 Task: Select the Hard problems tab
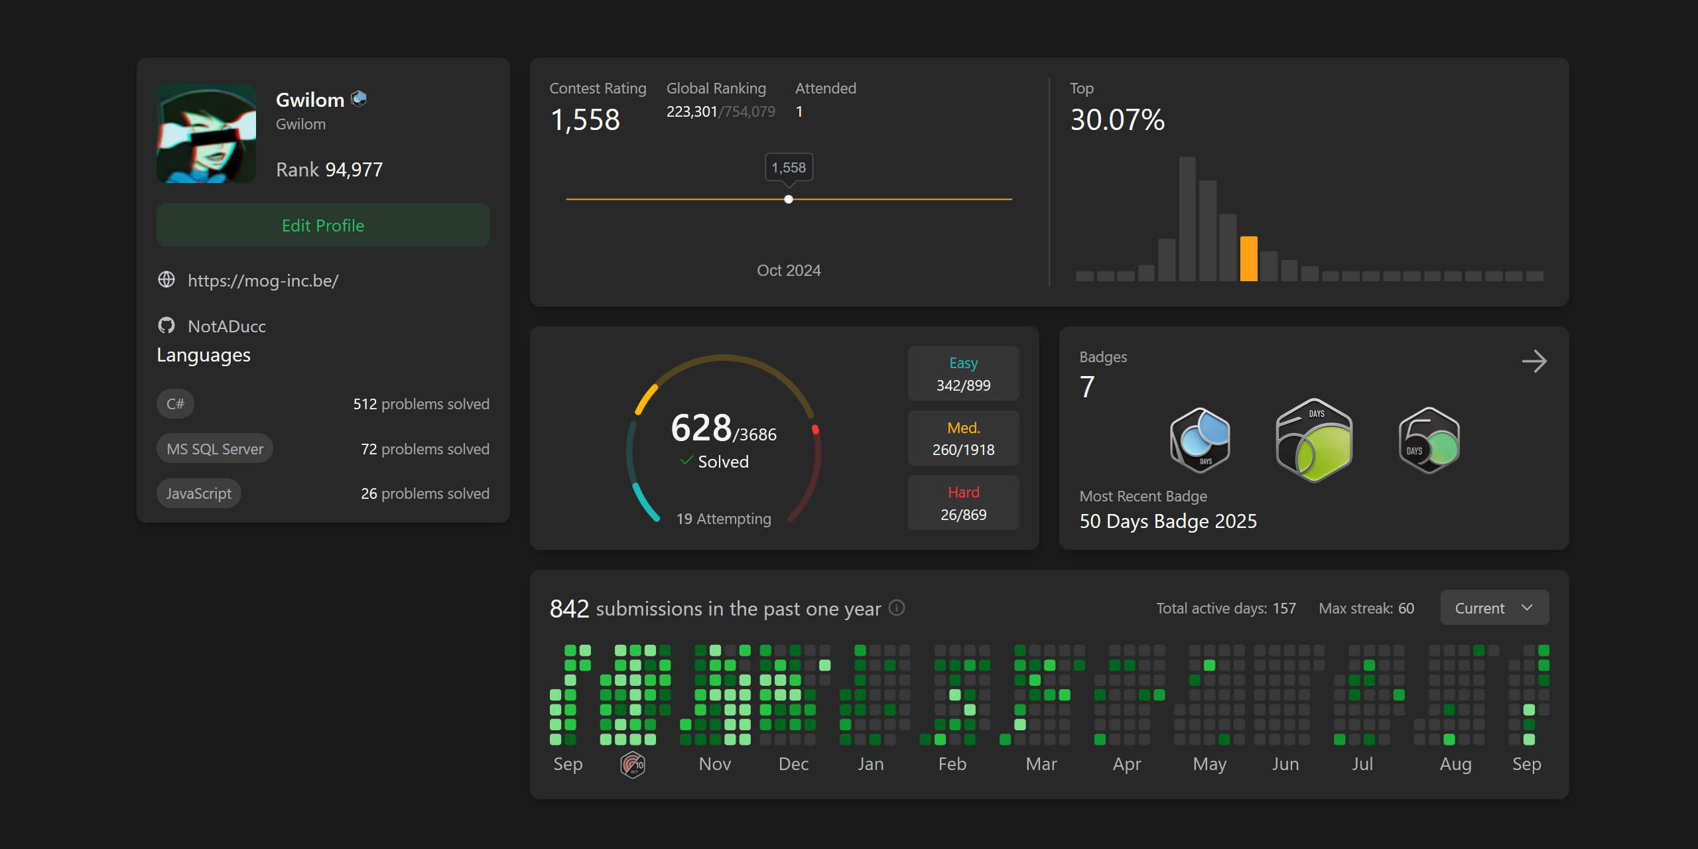963,503
